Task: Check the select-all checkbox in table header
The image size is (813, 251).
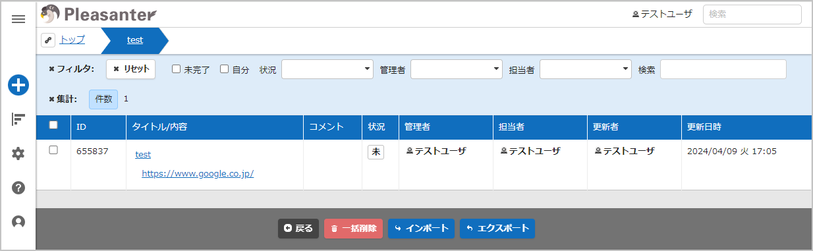Action: [53, 125]
